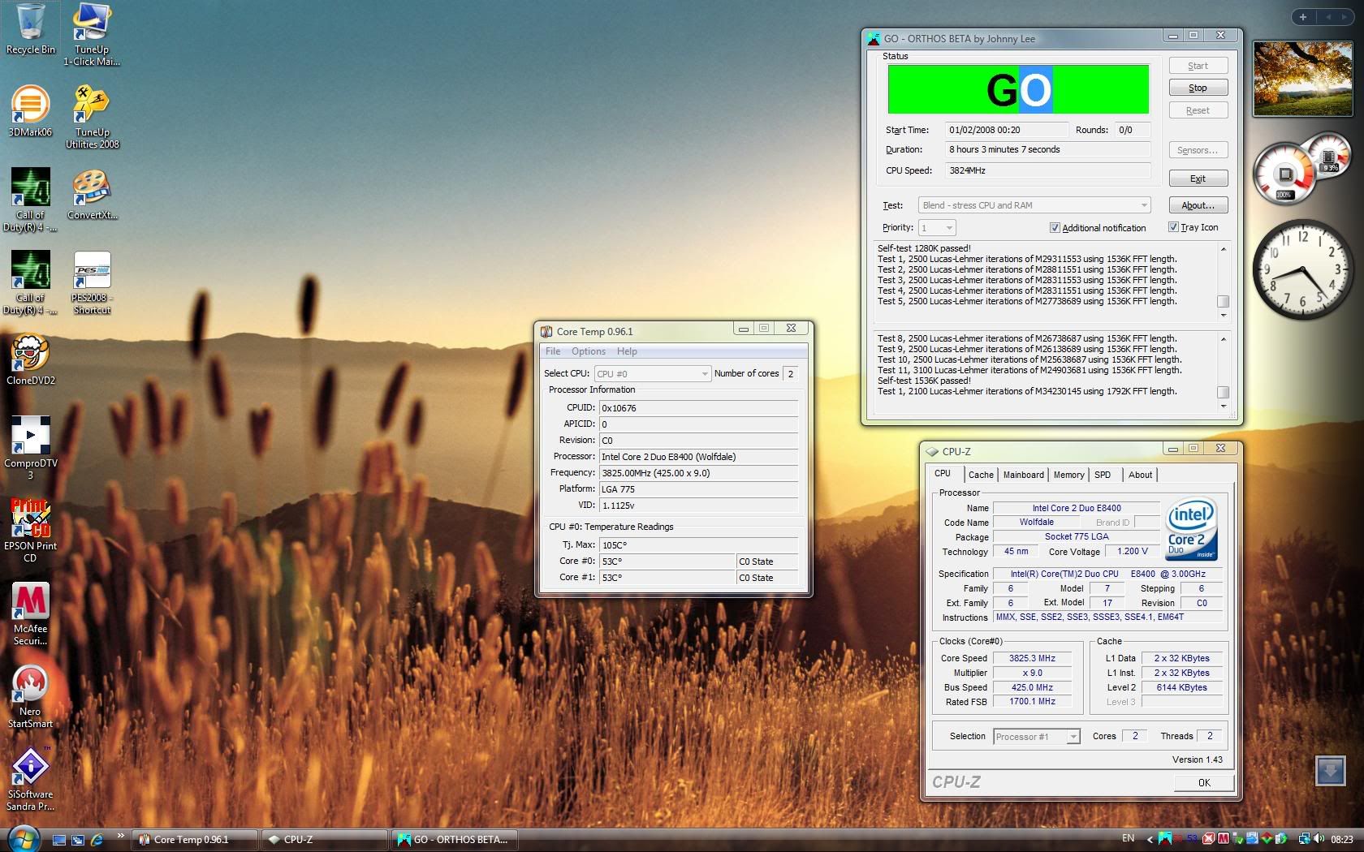This screenshot has width=1364, height=852.
Task: Open the 3DMark06 desktop shortcut
Action: (x=30, y=111)
